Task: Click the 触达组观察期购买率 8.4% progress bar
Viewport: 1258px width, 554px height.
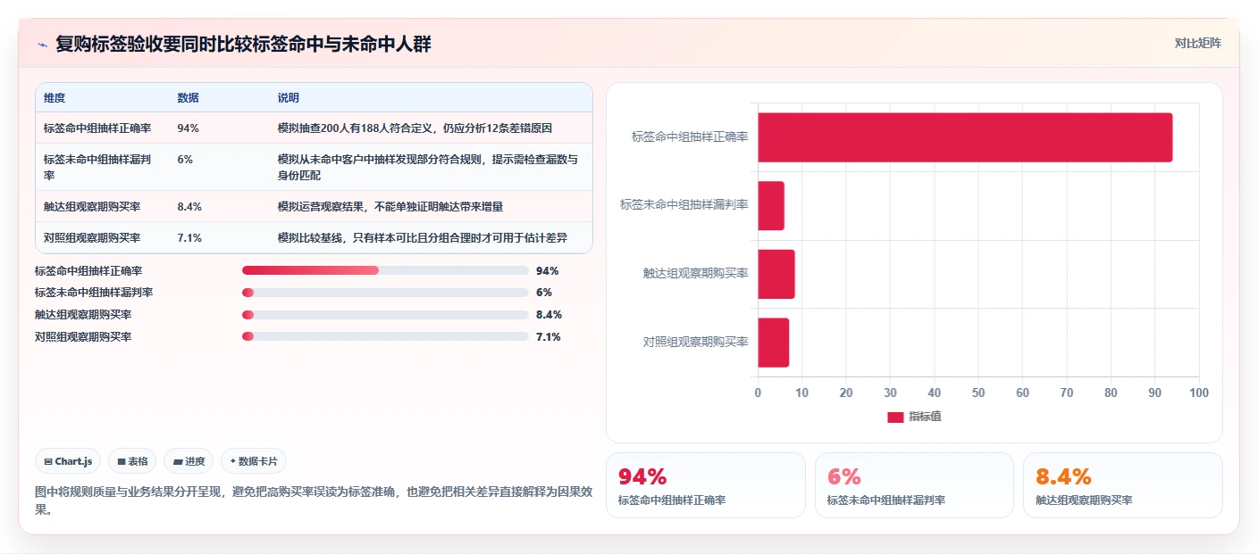Action: pos(385,315)
